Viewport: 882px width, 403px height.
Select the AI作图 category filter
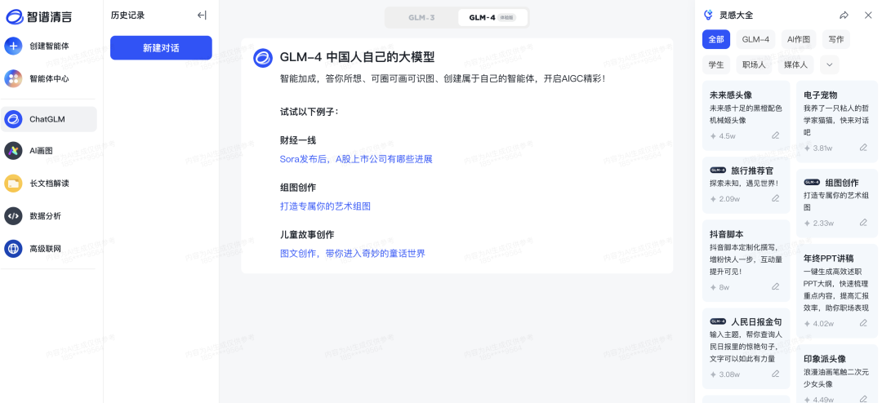799,39
